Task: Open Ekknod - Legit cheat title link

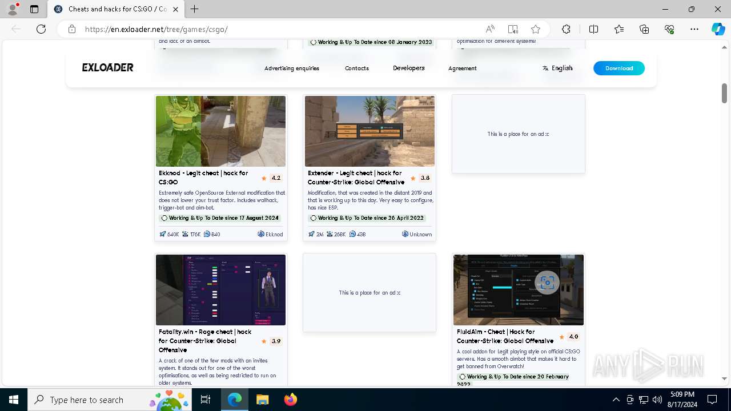Action: (x=203, y=178)
